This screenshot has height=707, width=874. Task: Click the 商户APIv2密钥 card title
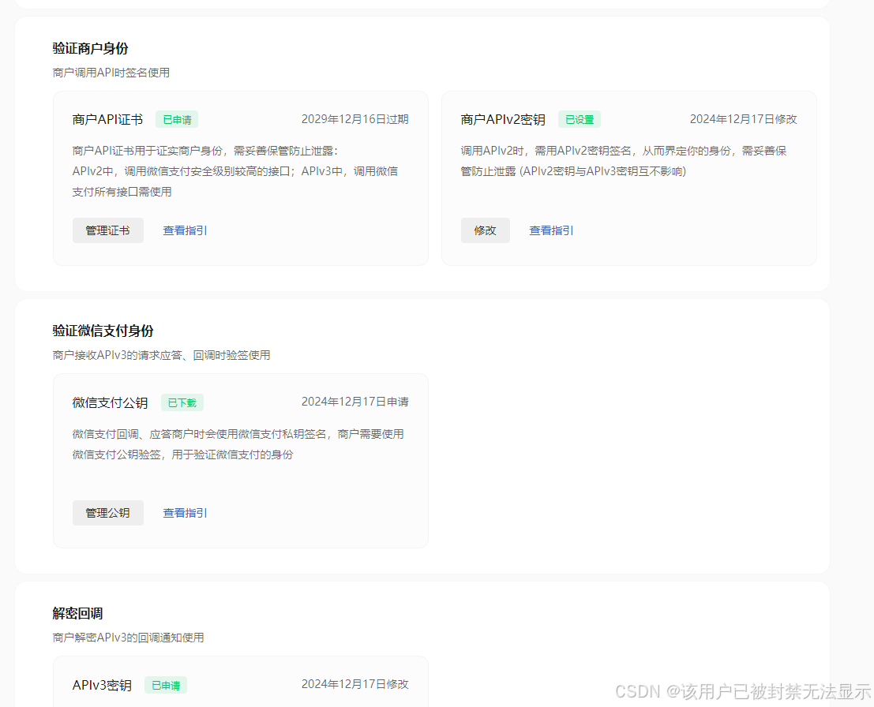(503, 120)
